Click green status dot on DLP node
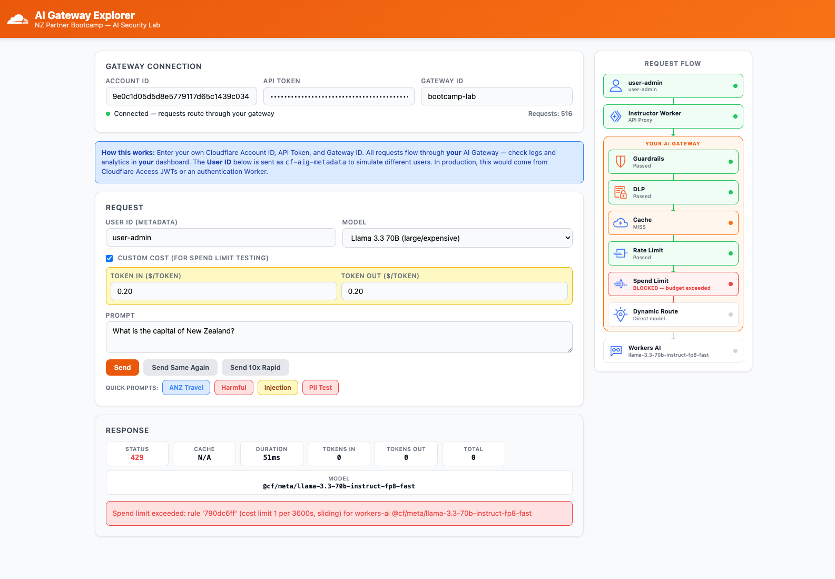The image size is (835, 579). (731, 192)
